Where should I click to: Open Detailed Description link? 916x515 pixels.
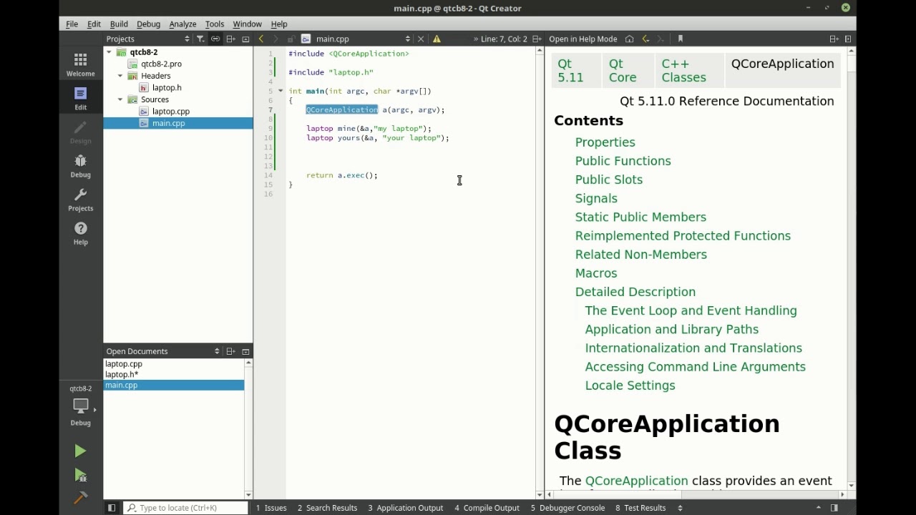635,292
